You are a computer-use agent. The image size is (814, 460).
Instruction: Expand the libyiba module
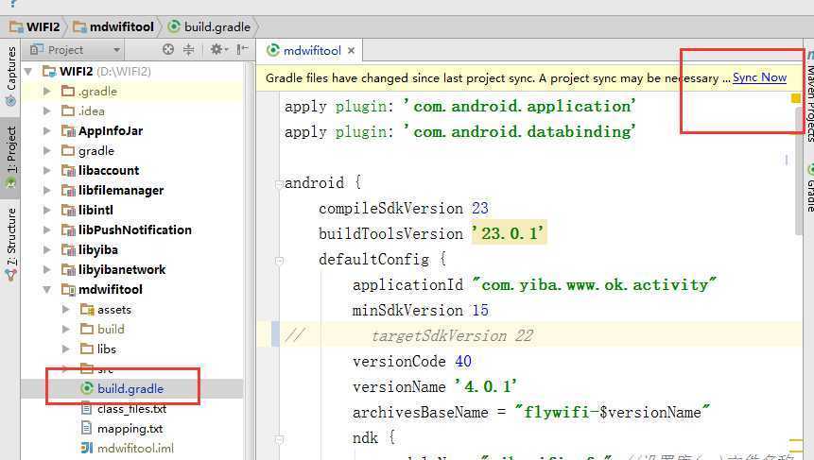coord(47,250)
